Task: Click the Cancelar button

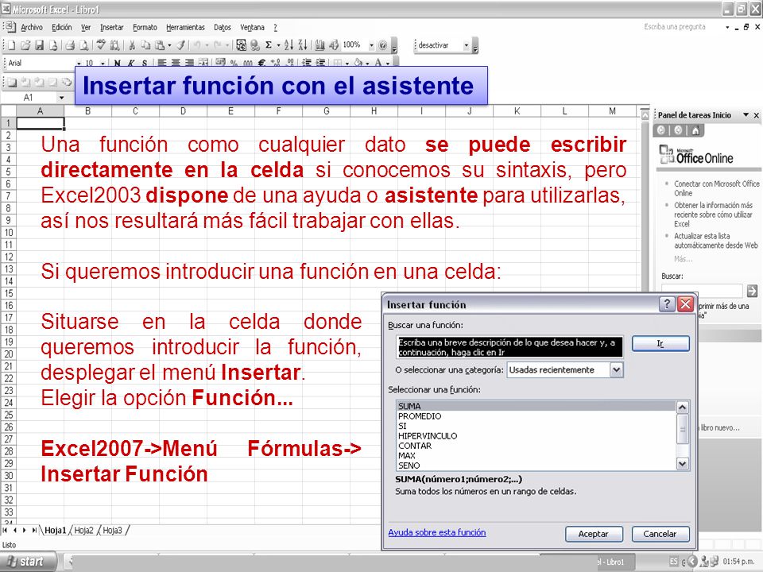Action: tap(660, 534)
